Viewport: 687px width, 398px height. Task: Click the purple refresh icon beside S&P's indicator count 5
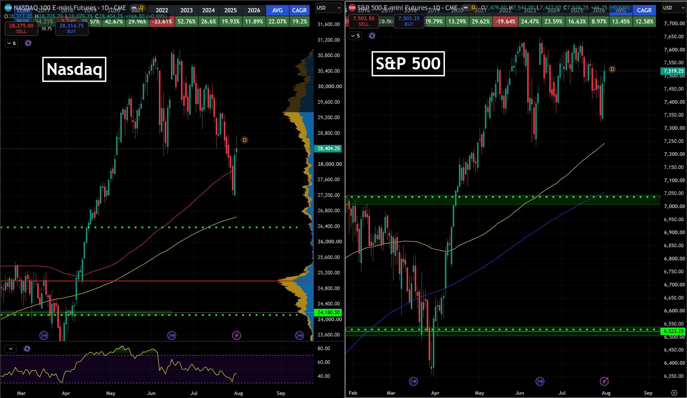point(372,36)
